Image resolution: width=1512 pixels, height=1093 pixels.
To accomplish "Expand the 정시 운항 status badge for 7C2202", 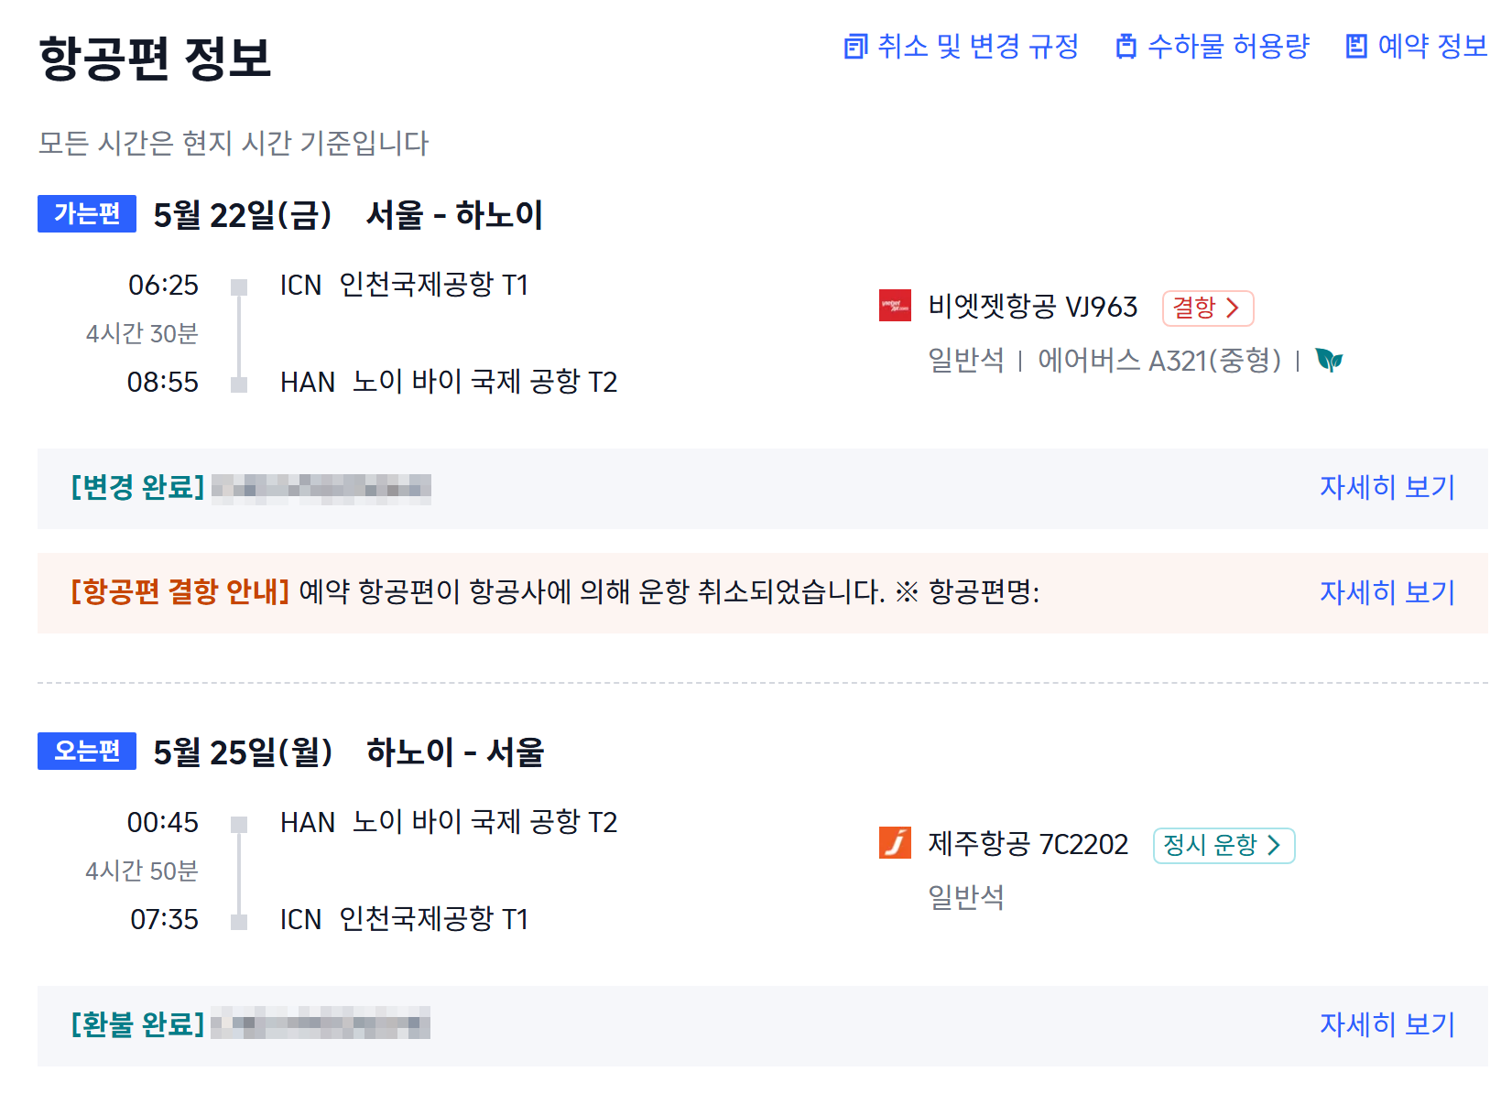I will click(1224, 845).
